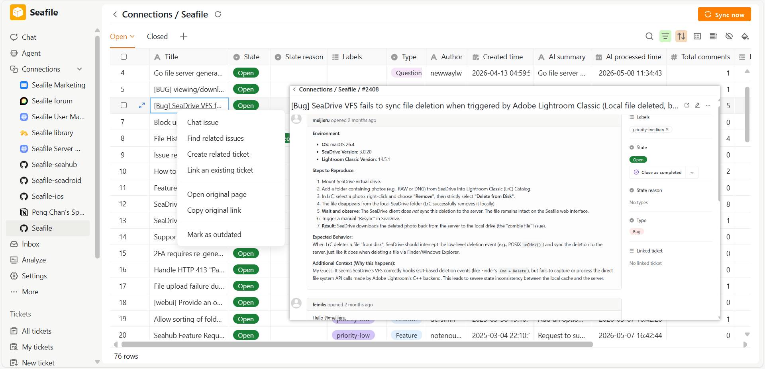
Task: Adjust row height setting
Action: tap(713, 36)
